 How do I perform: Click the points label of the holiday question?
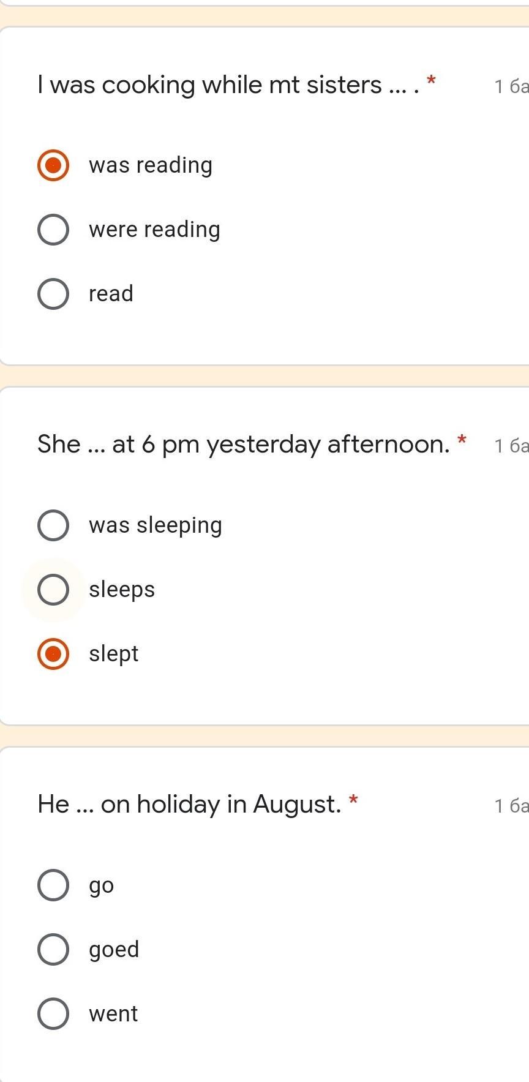coord(511,806)
